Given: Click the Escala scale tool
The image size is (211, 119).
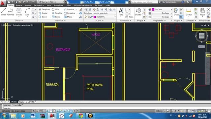Looking at the screenshot, I should (x=56, y=17).
